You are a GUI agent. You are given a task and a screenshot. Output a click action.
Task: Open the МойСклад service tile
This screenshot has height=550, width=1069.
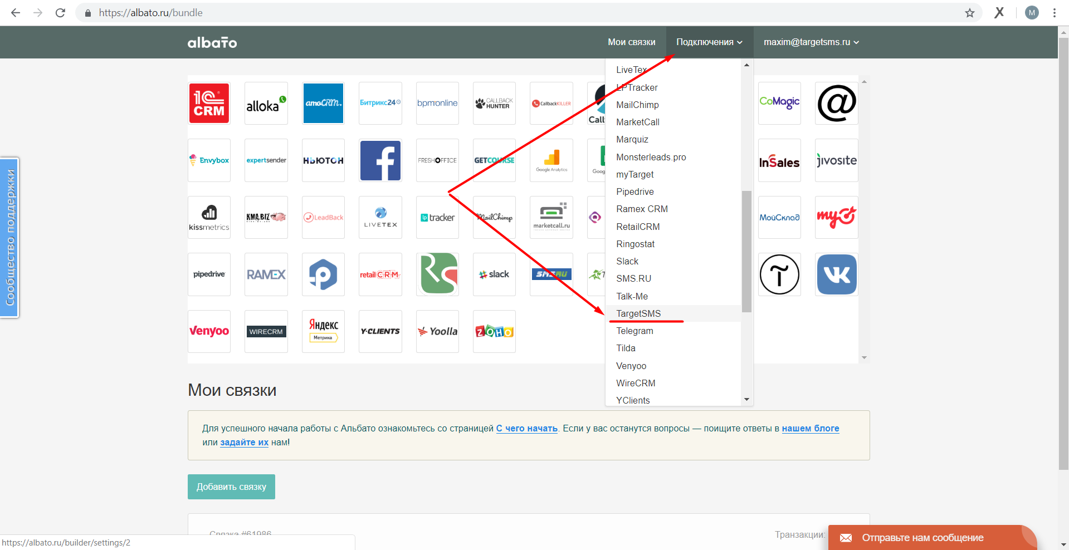779,217
